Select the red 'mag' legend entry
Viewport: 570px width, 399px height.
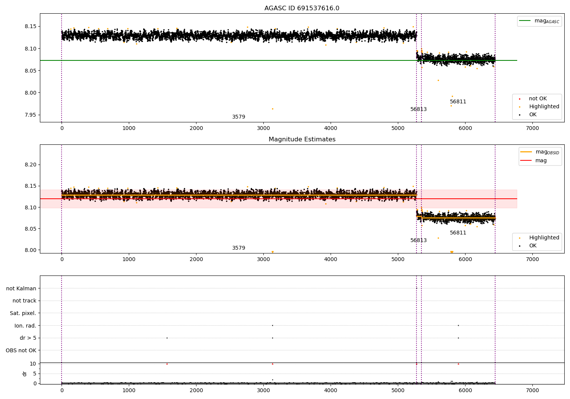click(x=534, y=160)
